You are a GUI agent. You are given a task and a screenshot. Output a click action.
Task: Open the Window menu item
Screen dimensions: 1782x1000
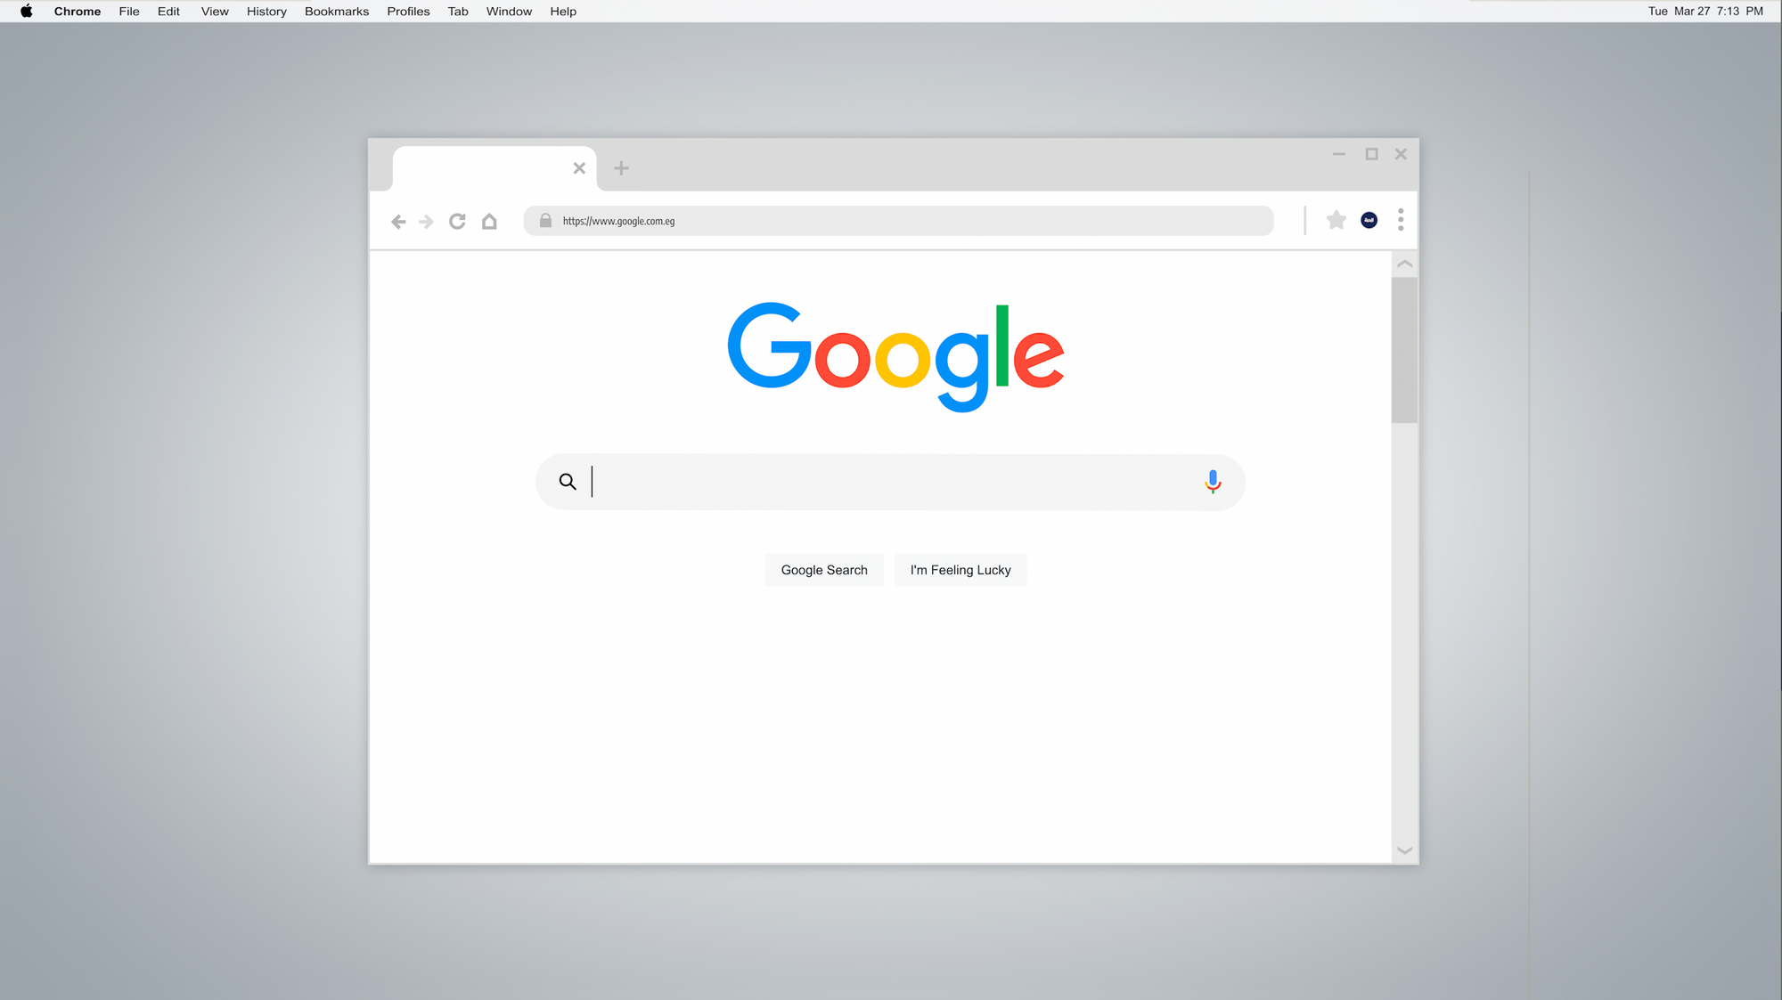(508, 11)
